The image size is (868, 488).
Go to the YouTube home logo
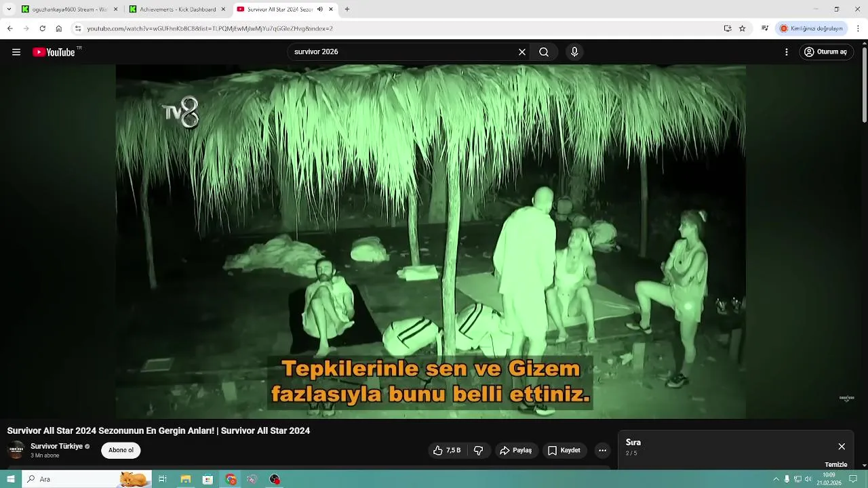click(54, 52)
